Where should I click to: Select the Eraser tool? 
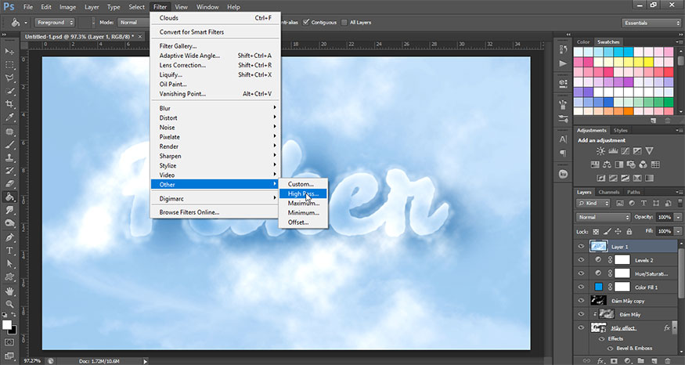pos(9,184)
